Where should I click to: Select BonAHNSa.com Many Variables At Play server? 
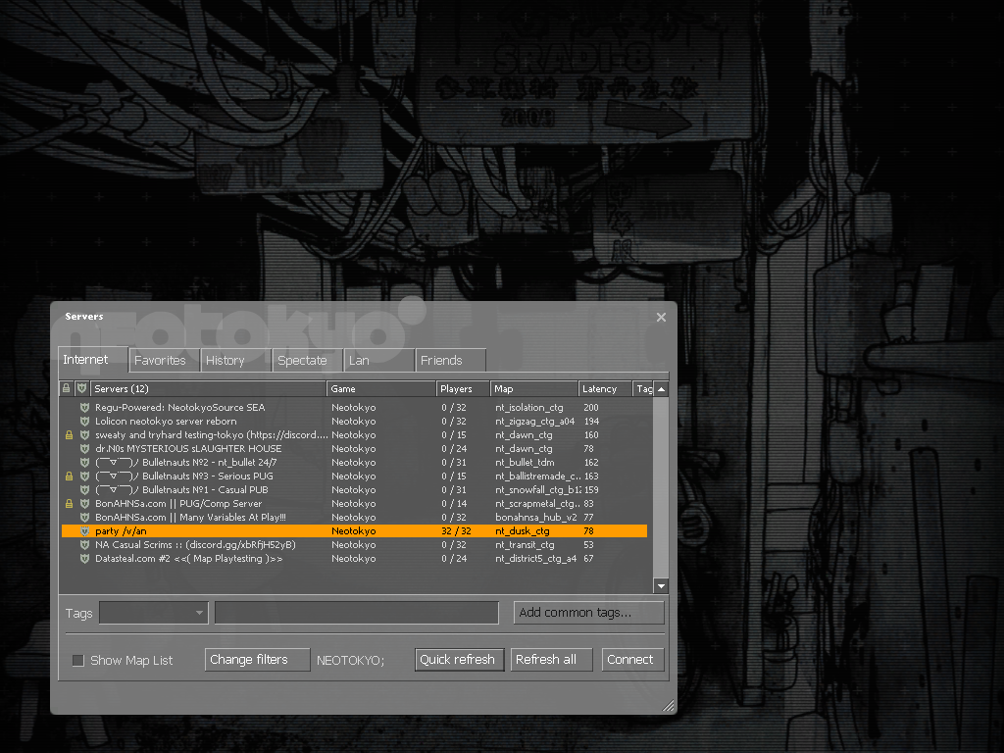[x=190, y=518]
